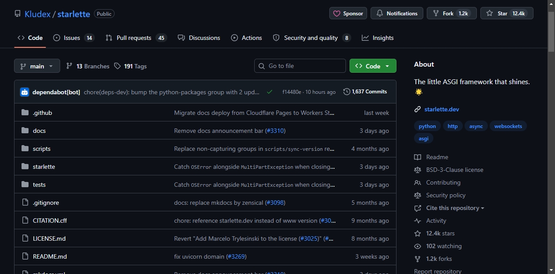The image size is (555, 274).
Task: Open pull request #3310 link in docs row
Action: (x=275, y=131)
